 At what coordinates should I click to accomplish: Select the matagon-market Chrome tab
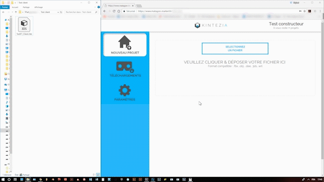pyautogui.click(x=119, y=6)
